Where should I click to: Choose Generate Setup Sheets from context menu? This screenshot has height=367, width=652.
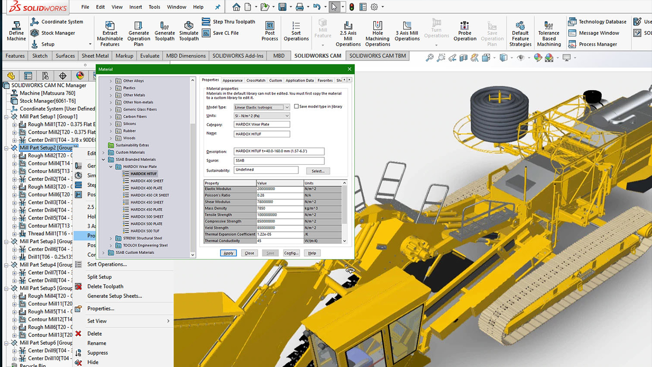(x=115, y=296)
